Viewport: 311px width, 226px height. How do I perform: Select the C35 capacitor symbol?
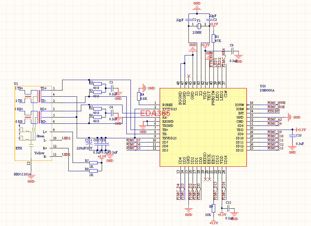[228, 208]
